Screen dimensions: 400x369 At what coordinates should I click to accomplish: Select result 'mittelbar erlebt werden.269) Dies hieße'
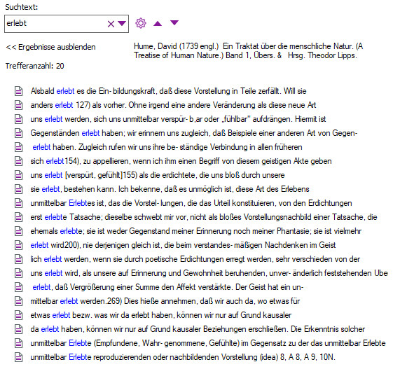pyautogui.click(x=165, y=301)
